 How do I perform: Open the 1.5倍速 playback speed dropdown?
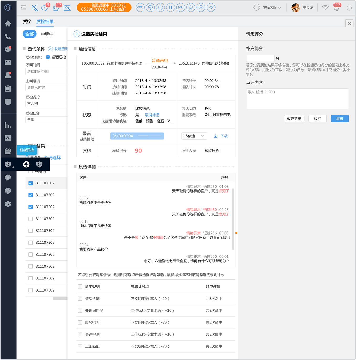click(194, 136)
